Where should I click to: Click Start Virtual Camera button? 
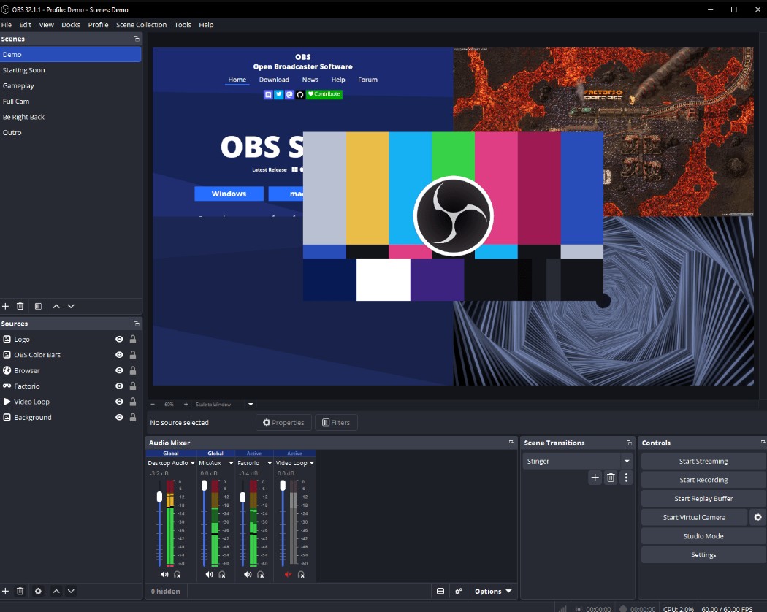[x=694, y=517]
